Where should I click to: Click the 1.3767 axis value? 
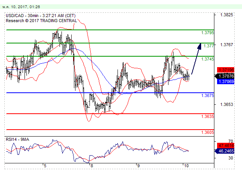226,45
